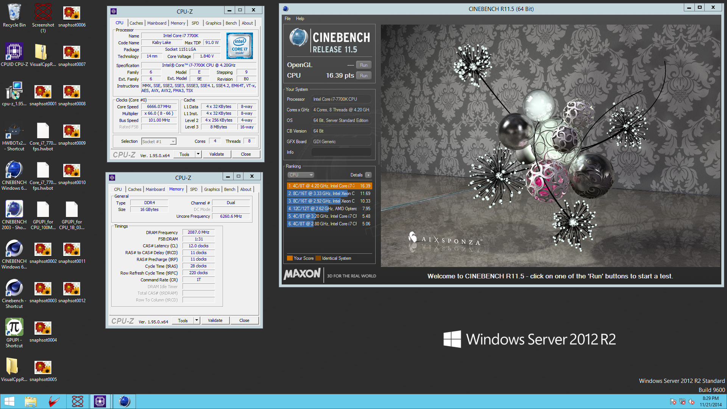Click the Core Speed value 6666.07 MHz
This screenshot has height=409, width=727.
pyautogui.click(x=159, y=107)
